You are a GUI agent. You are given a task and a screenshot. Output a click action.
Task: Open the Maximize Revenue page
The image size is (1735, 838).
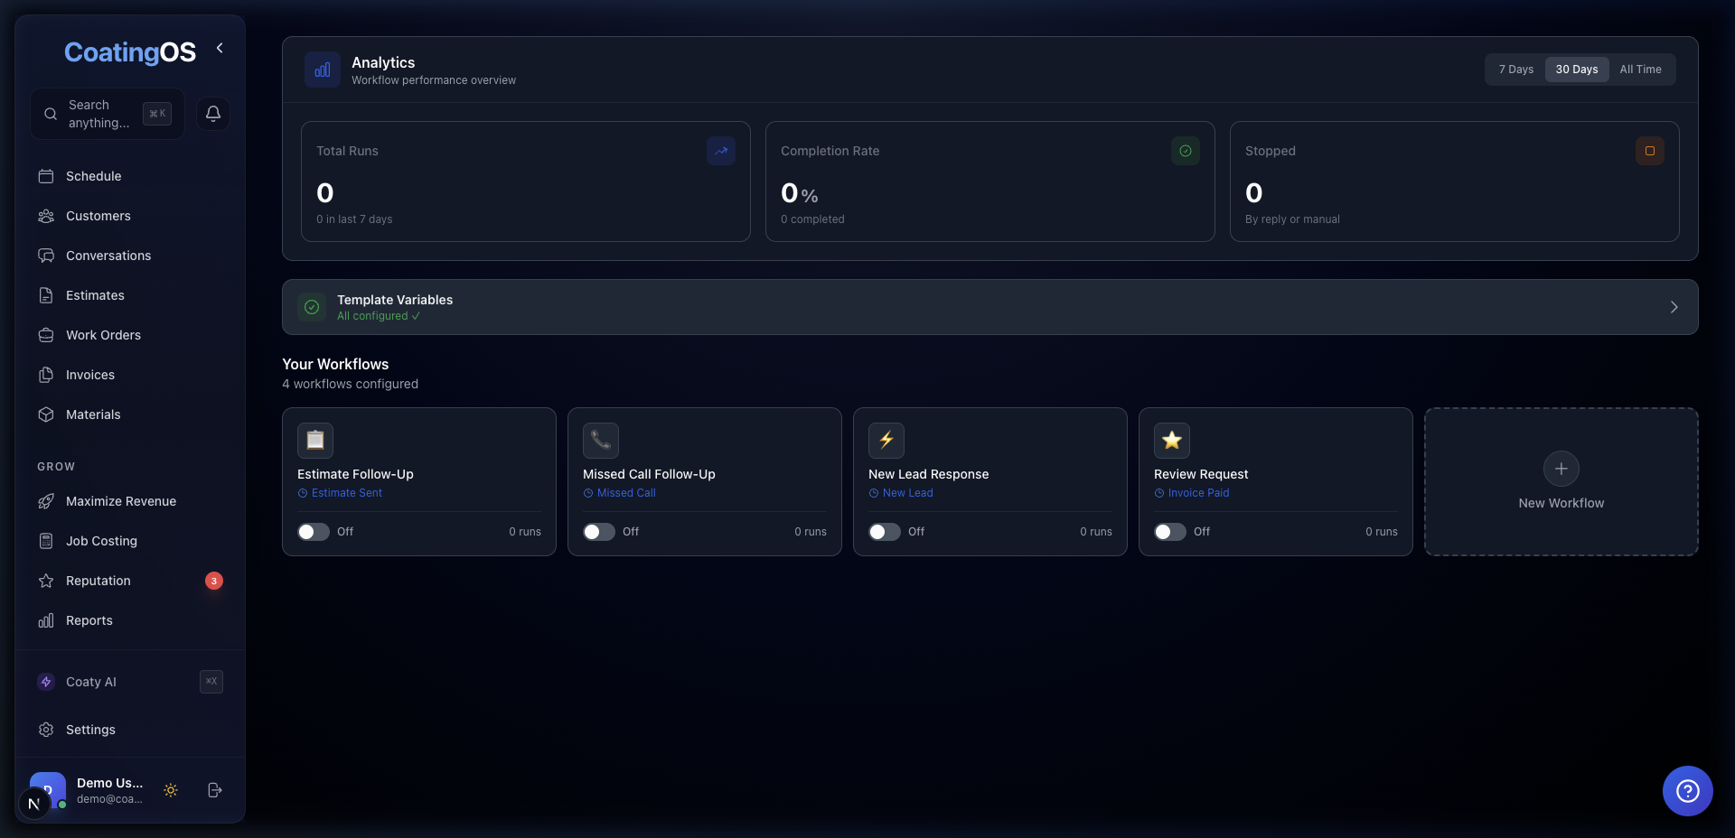click(120, 501)
